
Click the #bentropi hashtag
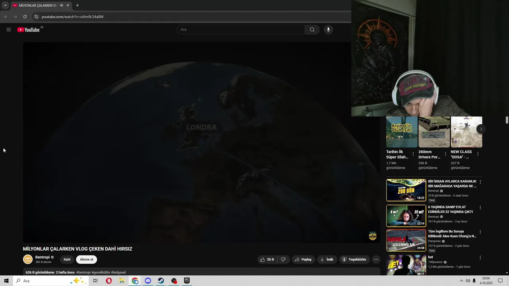click(x=83, y=272)
